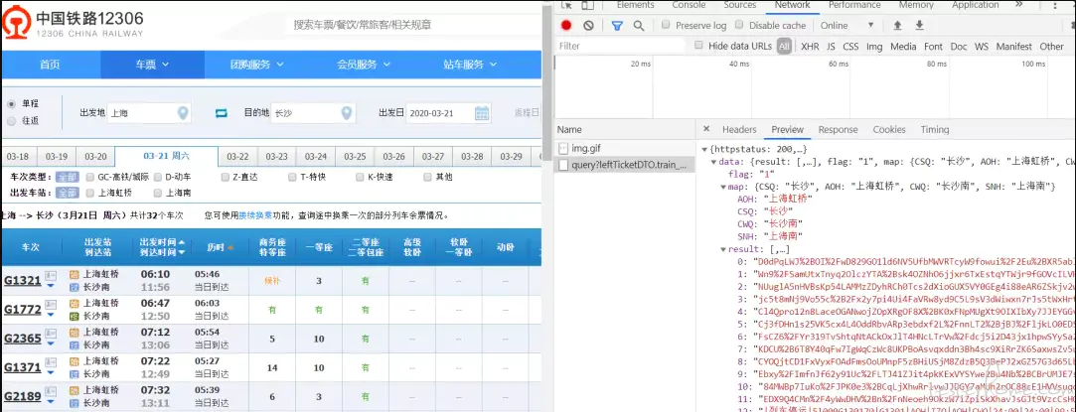1076x412 pixels.
Task: Click the red record network log button
Action: pyautogui.click(x=566, y=26)
